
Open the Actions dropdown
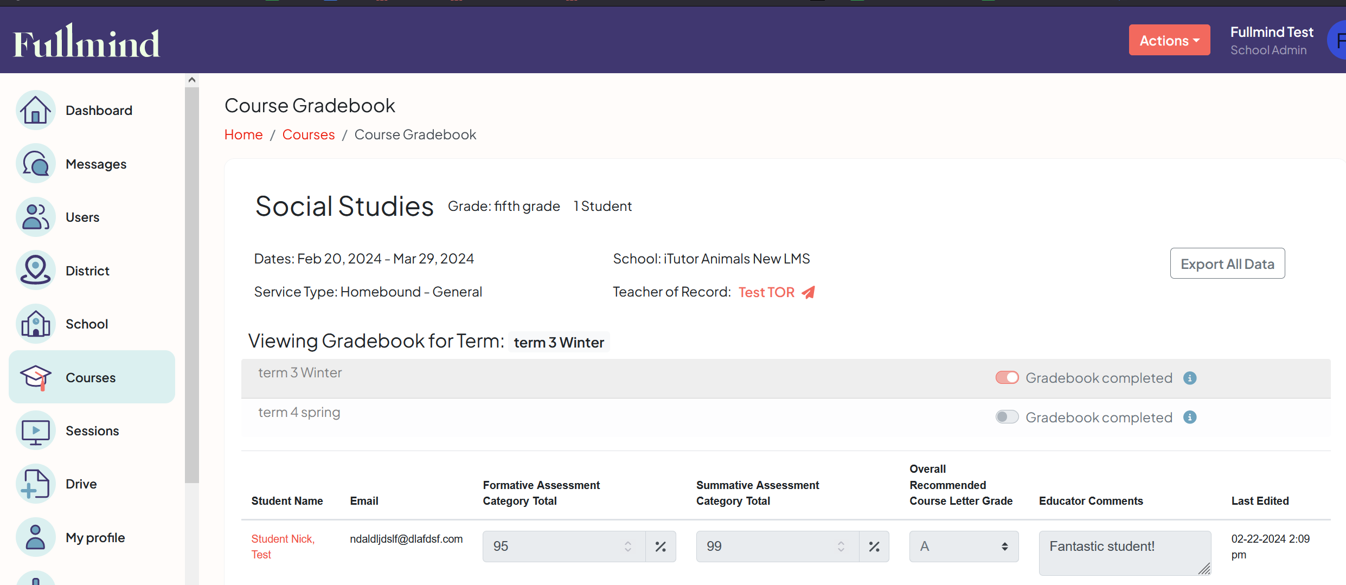tap(1169, 40)
